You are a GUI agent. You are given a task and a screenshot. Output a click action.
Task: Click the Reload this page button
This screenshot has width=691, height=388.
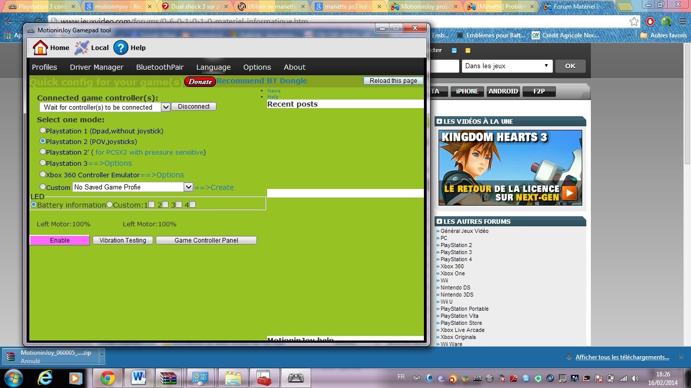click(394, 81)
